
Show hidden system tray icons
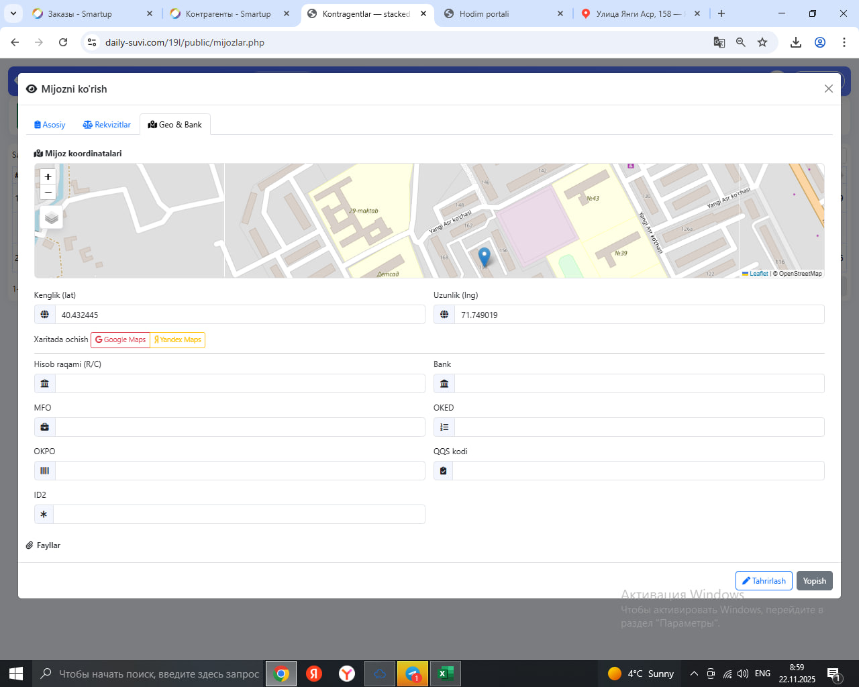click(x=694, y=674)
